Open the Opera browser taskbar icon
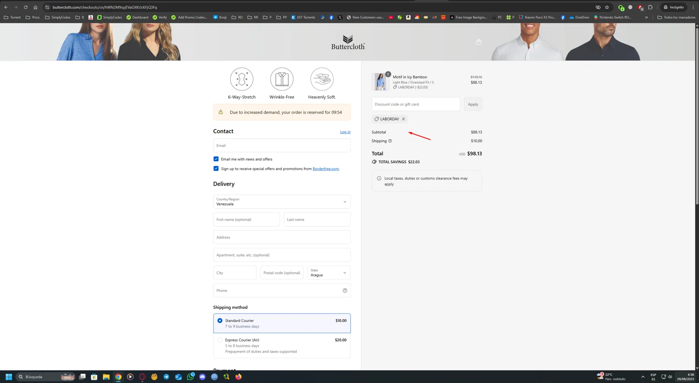The image size is (699, 383). 142,376
